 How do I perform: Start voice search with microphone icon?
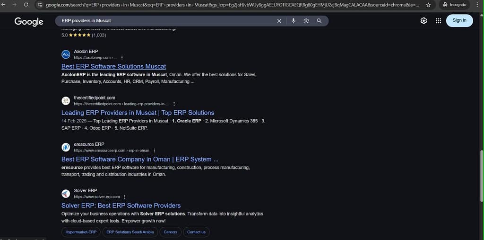click(293, 21)
